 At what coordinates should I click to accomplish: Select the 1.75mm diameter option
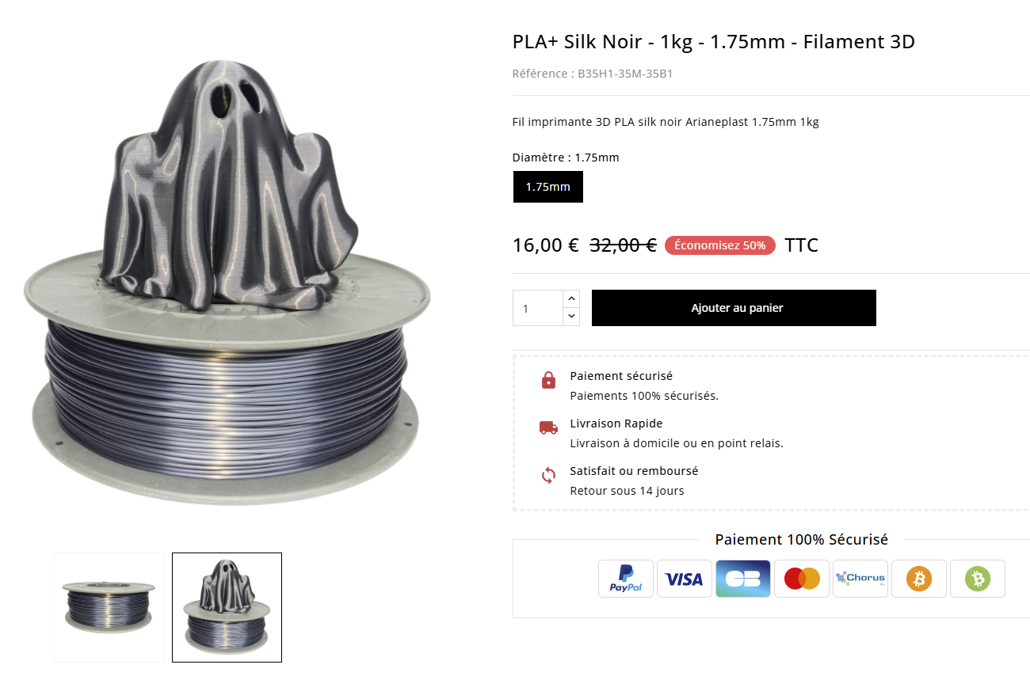(x=548, y=187)
